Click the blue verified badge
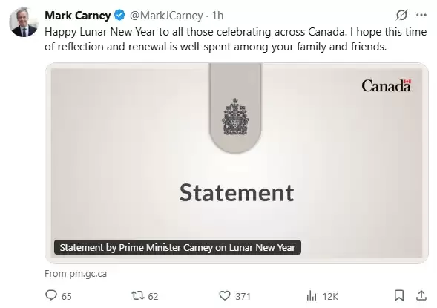The height and width of the screenshot is (308, 437). tap(120, 15)
